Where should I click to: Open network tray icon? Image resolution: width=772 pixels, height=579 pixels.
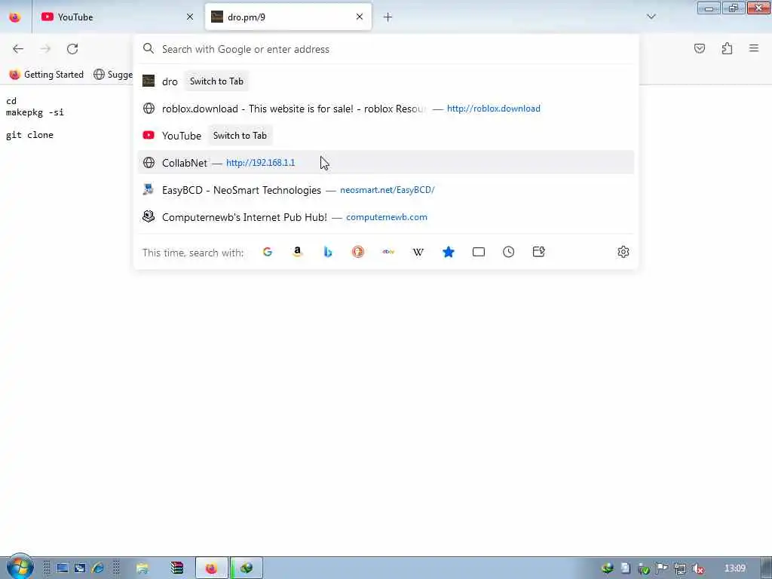(x=680, y=568)
